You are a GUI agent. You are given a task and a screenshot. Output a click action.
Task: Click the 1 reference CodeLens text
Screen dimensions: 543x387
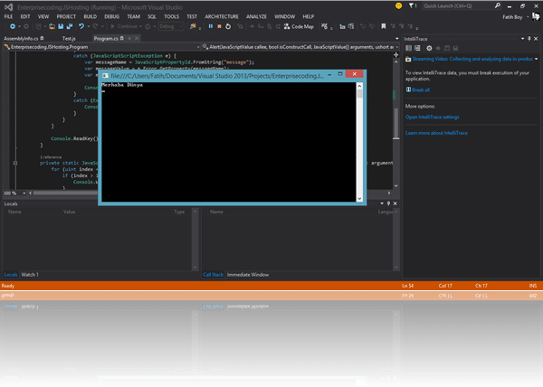[x=51, y=157]
